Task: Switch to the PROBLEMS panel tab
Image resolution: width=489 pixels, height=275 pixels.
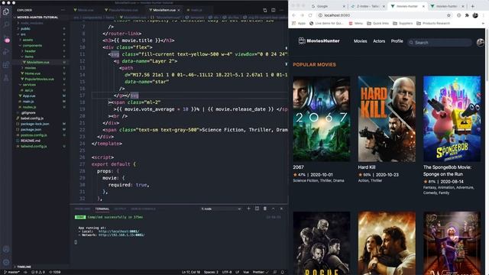Action: tap(83, 209)
